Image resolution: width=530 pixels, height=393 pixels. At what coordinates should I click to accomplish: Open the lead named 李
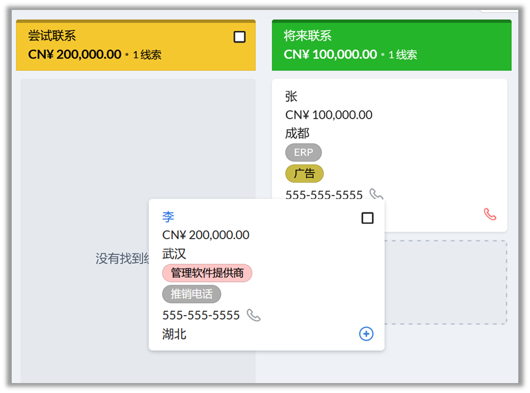(169, 217)
